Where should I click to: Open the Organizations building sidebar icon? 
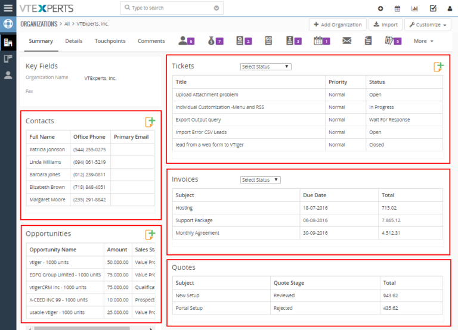pyautogui.click(x=8, y=43)
